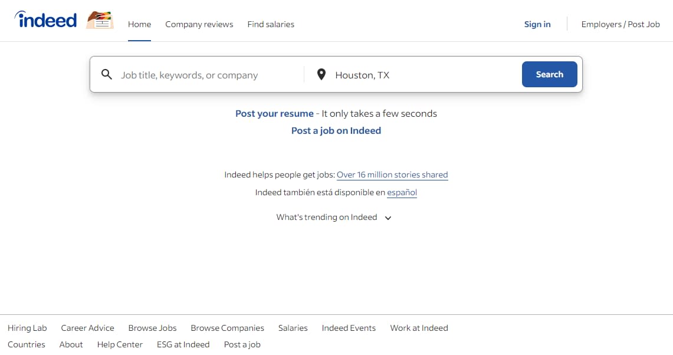Click the location pin icon
673x355 pixels.
pos(321,74)
